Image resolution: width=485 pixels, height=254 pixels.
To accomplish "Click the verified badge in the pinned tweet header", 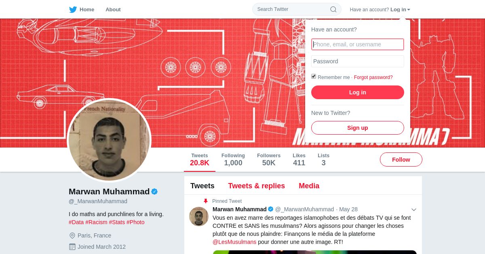I will 271,209.
